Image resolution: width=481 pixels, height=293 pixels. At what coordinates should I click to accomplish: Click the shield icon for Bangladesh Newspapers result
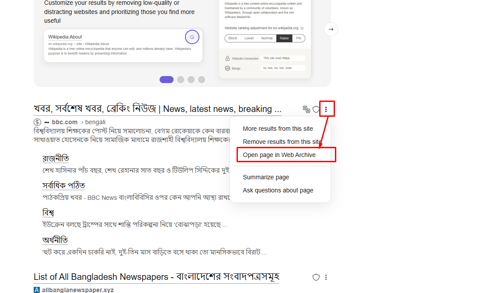coord(316,277)
